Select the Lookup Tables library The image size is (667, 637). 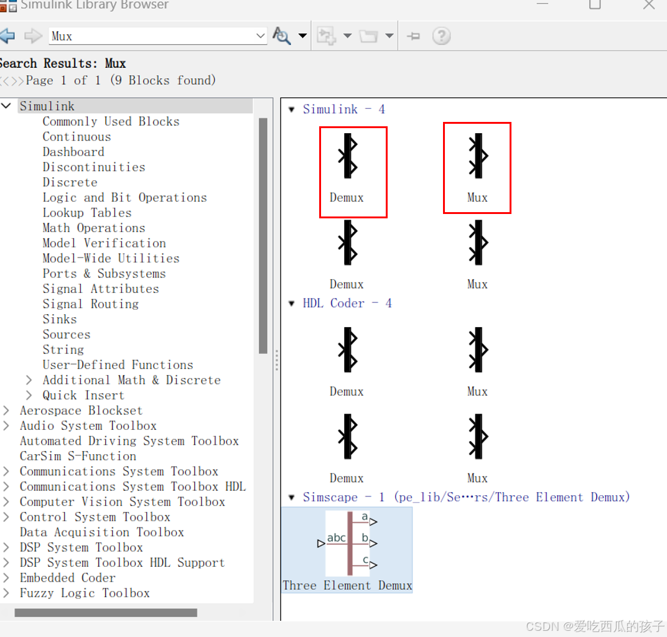click(87, 213)
